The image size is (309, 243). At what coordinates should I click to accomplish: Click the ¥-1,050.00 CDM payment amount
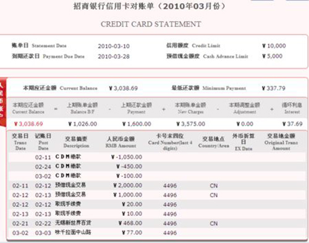127,157
